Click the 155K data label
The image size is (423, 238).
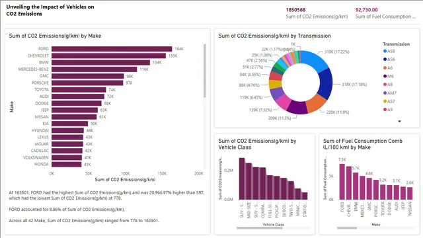173,56
